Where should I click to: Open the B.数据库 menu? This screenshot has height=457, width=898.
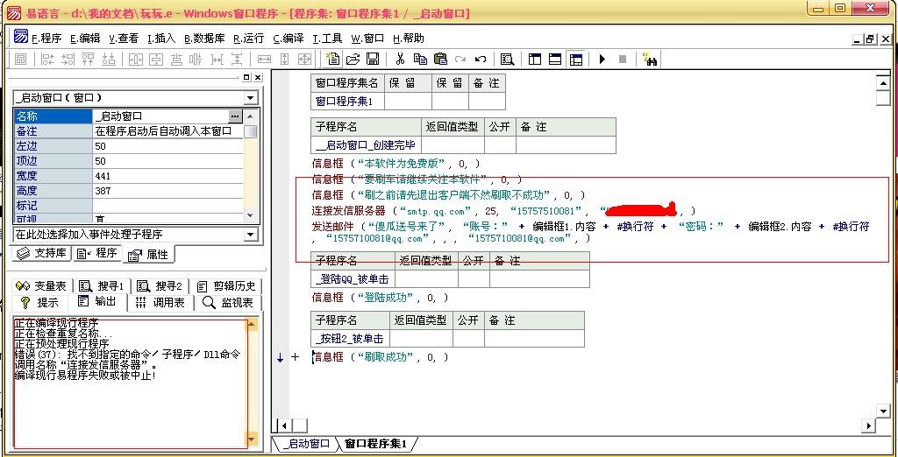(204, 39)
